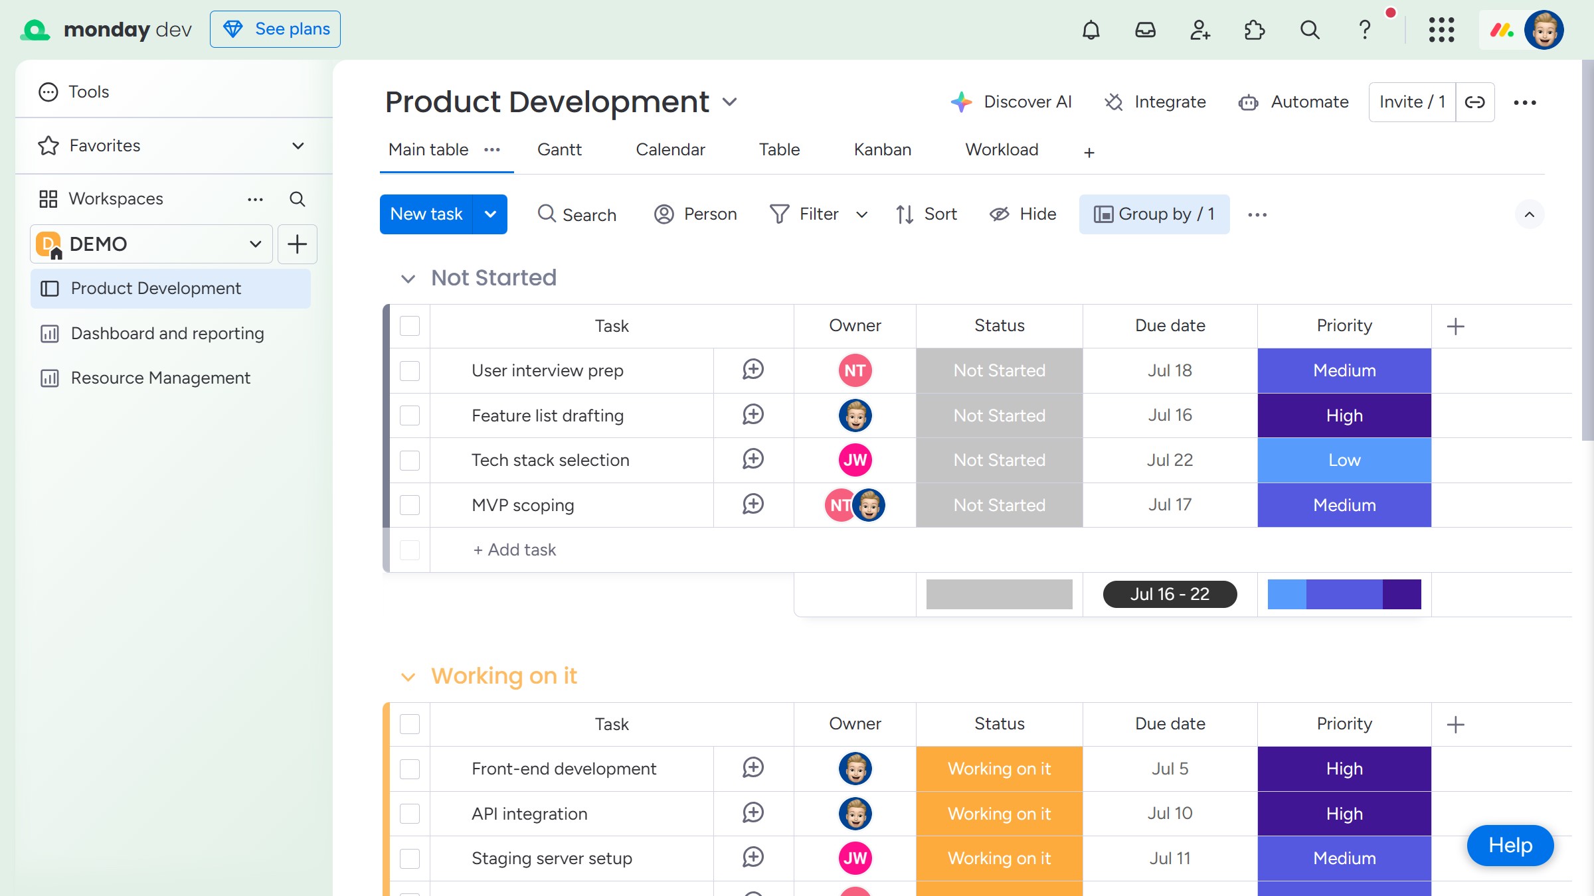This screenshot has height=896, width=1594.
Task: Open the products switcher grid icon
Action: pos(1441,30)
